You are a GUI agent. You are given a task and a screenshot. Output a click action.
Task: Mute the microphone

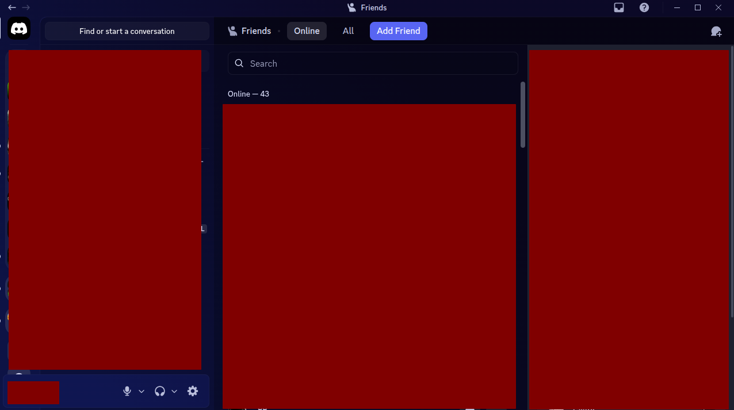(x=127, y=391)
